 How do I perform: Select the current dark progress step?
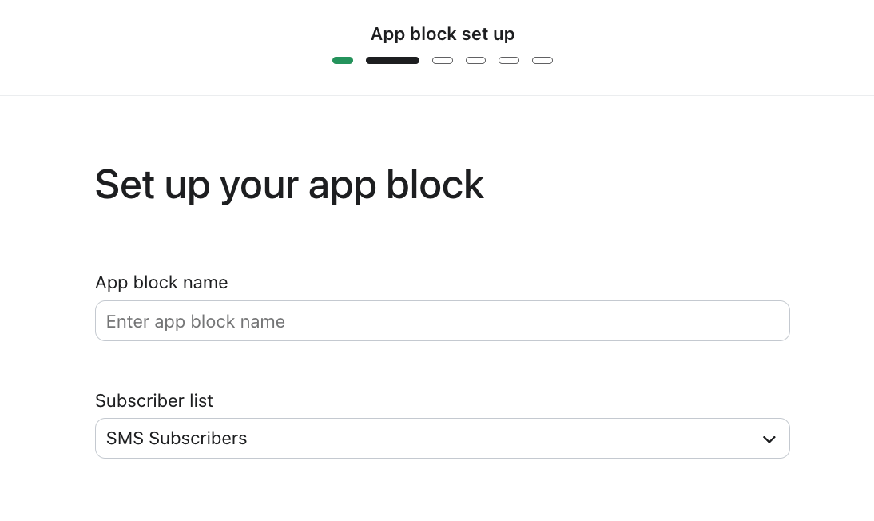(392, 61)
